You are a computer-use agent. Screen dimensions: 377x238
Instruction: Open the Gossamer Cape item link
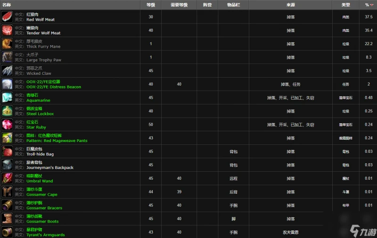42,194
